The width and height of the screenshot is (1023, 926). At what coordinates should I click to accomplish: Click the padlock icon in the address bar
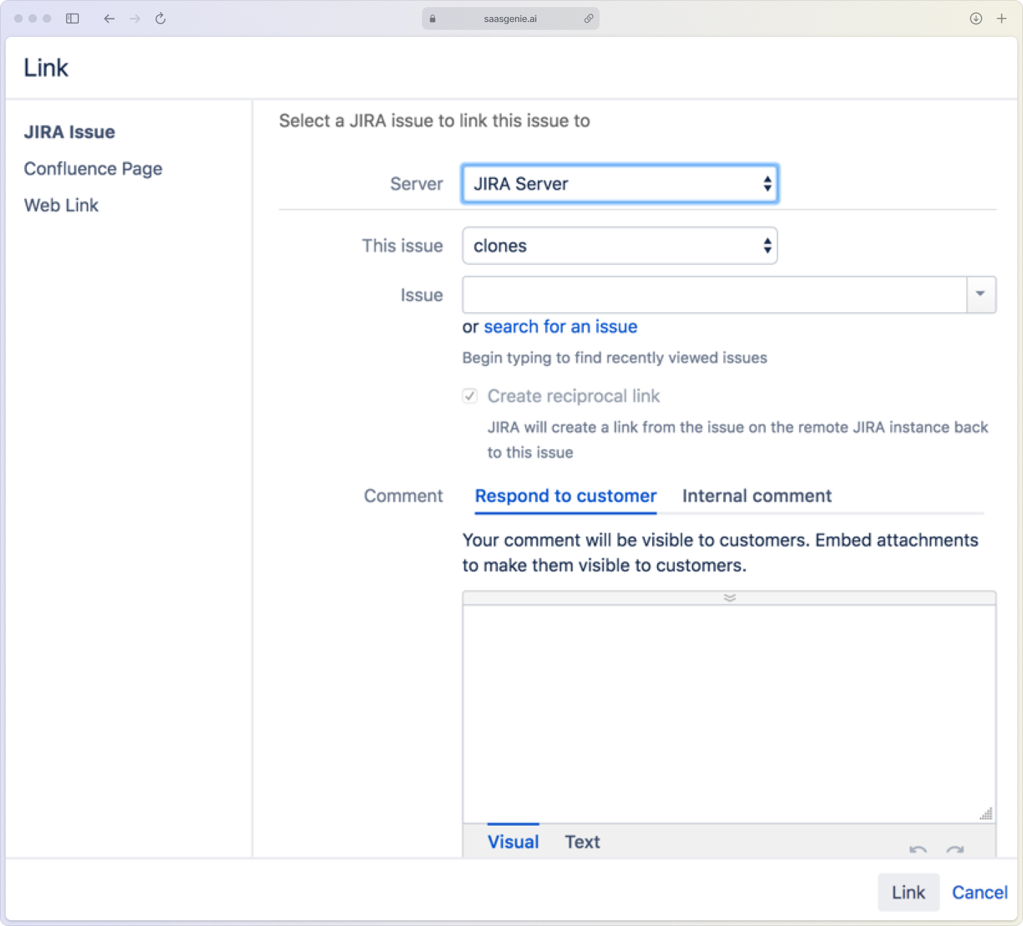pyautogui.click(x=432, y=18)
